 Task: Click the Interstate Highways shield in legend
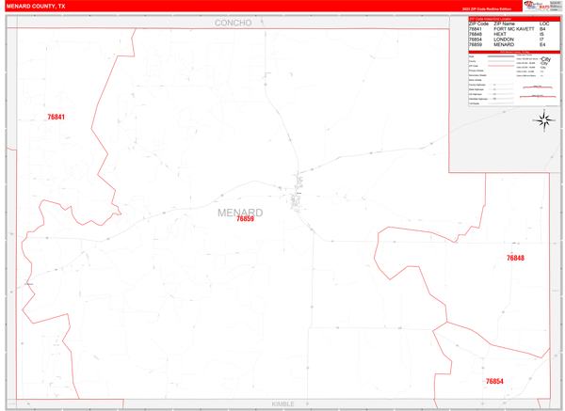tap(496, 98)
